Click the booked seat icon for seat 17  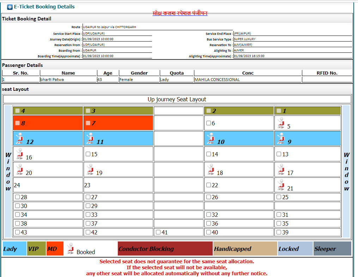(x=281, y=170)
